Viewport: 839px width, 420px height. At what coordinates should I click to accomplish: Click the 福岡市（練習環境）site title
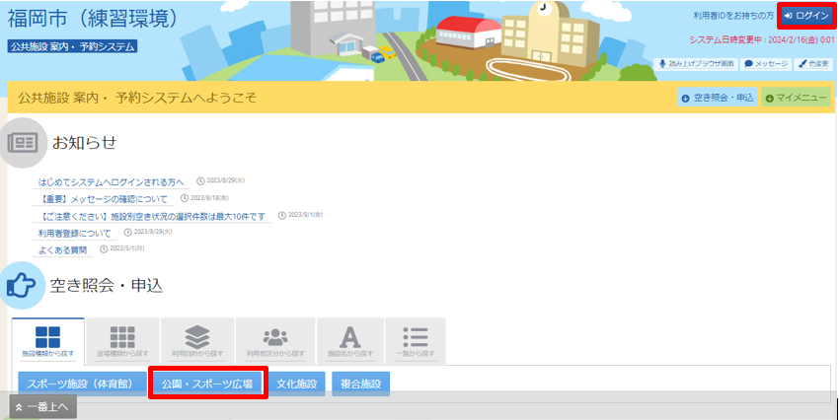coord(93,19)
